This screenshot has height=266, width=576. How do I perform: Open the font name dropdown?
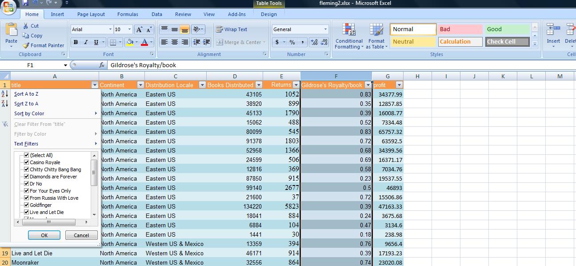point(110,29)
